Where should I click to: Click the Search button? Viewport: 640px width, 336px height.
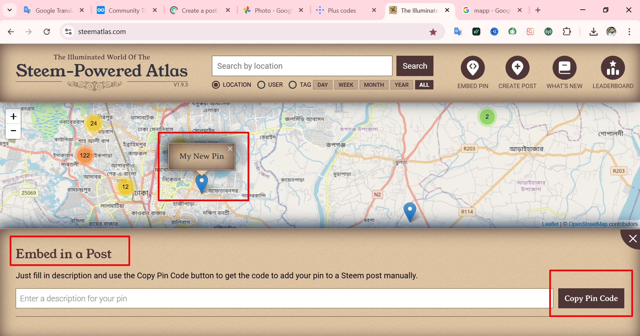click(415, 66)
